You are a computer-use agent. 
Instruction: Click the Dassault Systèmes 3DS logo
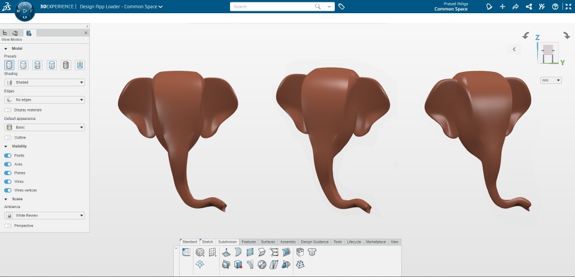(7, 7)
